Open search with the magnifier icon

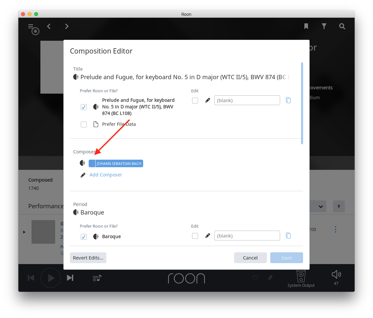click(x=342, y=26)
